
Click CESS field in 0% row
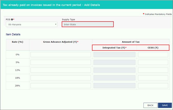coord(153,54)
